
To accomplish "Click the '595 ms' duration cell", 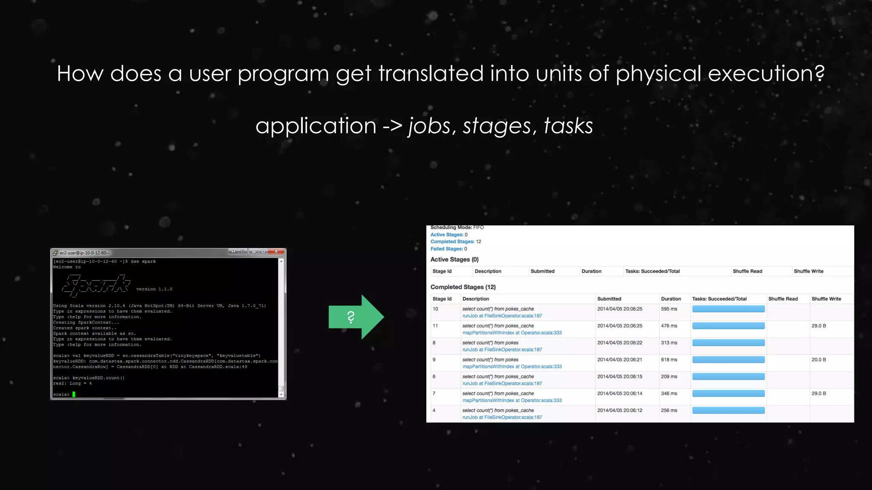I will (669, 309).
